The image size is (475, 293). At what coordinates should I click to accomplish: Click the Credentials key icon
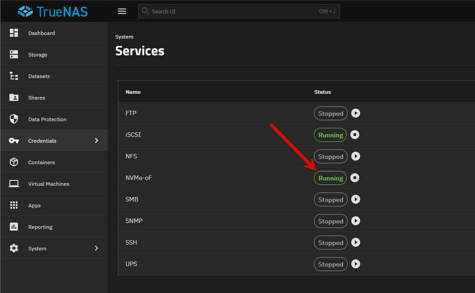[14, 140]
